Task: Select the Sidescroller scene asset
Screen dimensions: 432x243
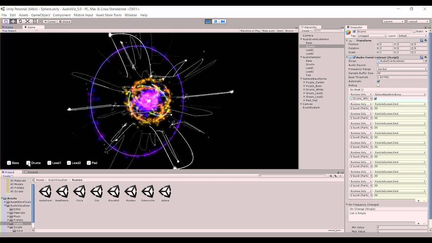Action: [x=148, y=193]
